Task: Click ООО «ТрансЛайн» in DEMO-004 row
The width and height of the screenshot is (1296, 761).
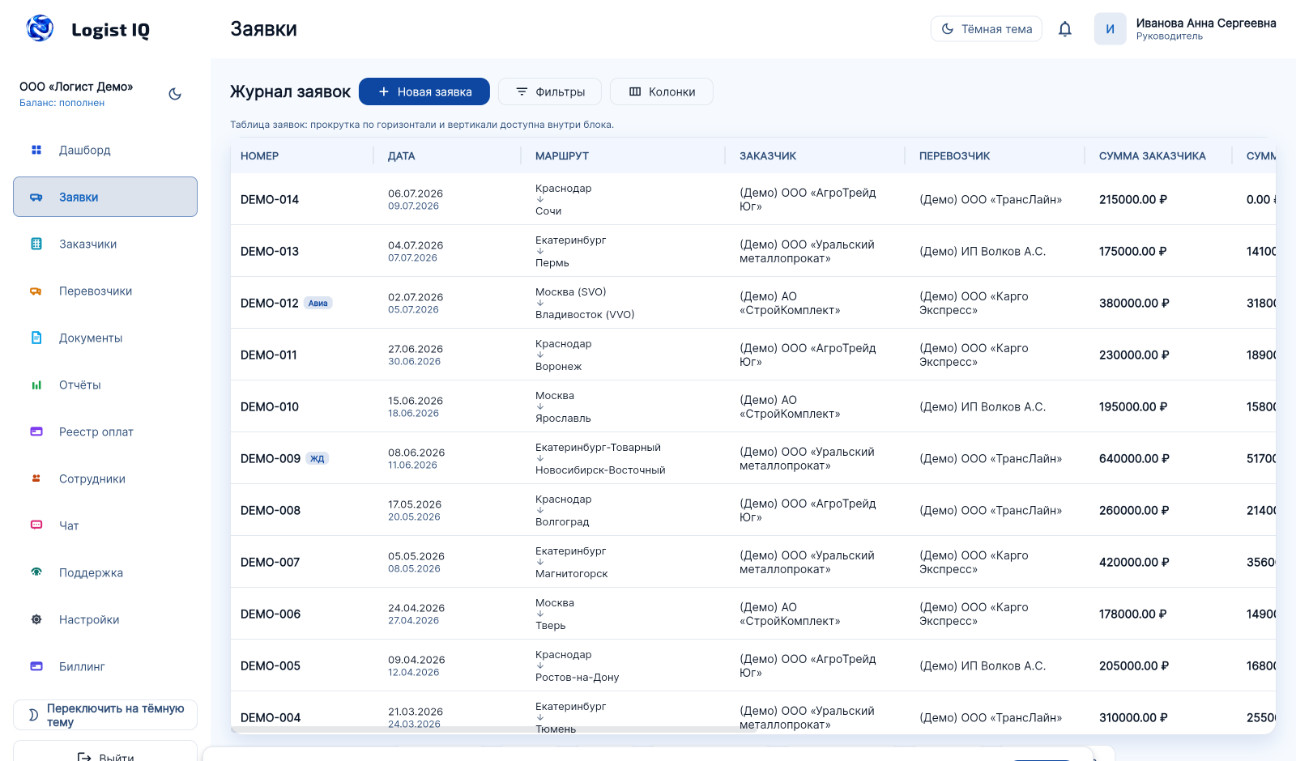Action: (991, 717)
